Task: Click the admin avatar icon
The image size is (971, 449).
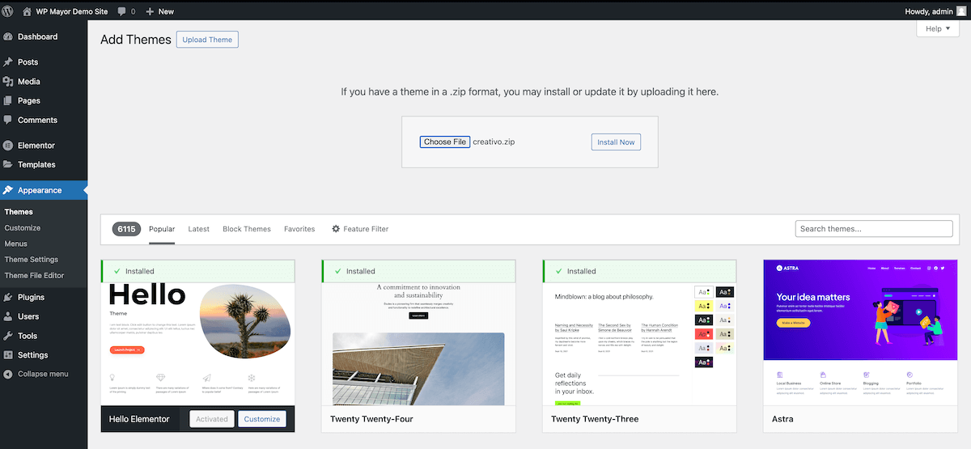Action: click(x=961, y=11)
